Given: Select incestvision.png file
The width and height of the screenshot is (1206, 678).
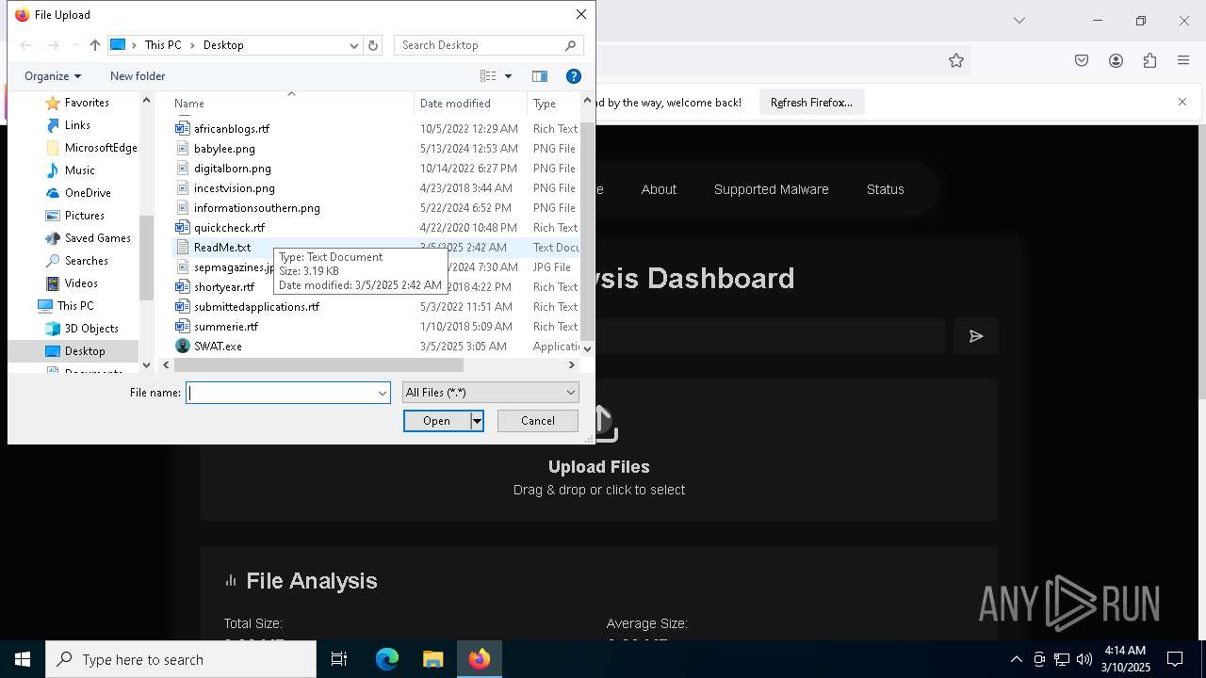Looking at the screenshot, I should click(235, 188).
